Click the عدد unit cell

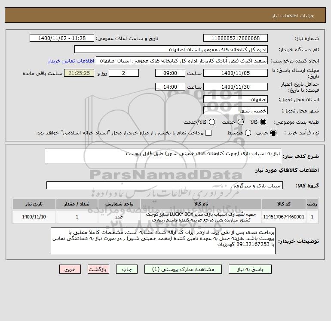point(119,217)
